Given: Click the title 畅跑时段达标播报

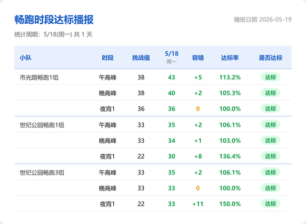Looking at the screenshot, I should tap(54, 20).
